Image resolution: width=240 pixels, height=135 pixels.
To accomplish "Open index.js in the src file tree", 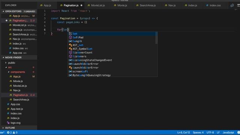I will click(19, 118).
